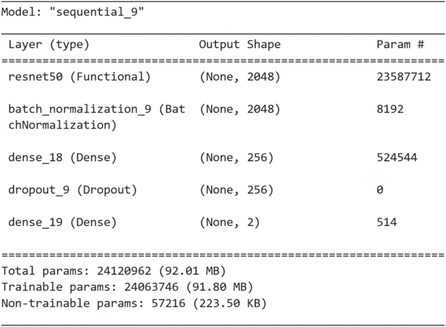Select the dense_19 (Dense) layer name

pyautogui.click(x=63, y=222)
